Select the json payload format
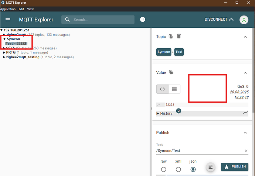The width and height of the screenshot is (255, 176). [x=193, y=169]
